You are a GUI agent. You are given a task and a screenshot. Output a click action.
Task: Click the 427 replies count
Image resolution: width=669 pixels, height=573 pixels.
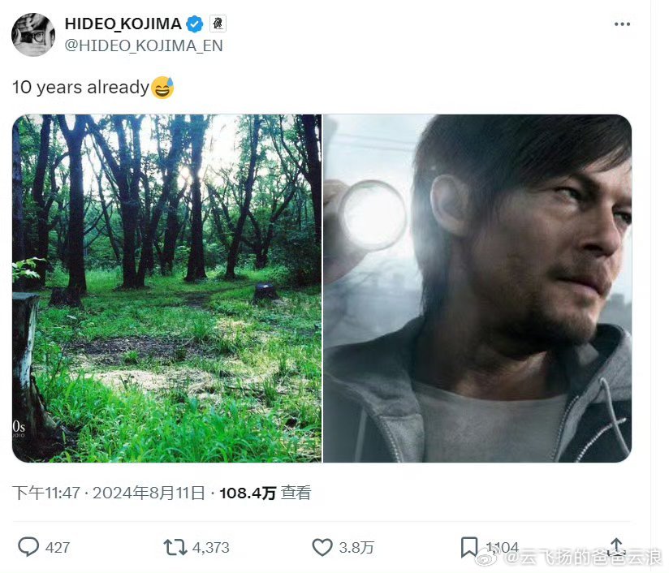tap(57, 547)
